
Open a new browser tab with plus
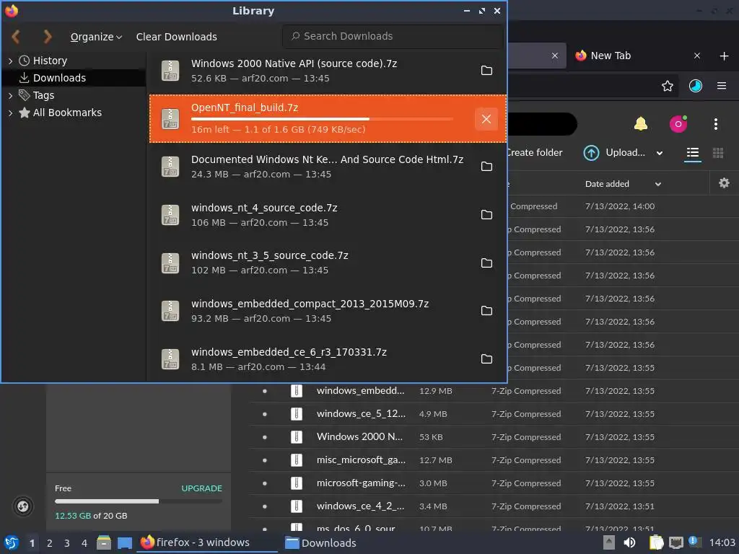click(x=724, y=56)
